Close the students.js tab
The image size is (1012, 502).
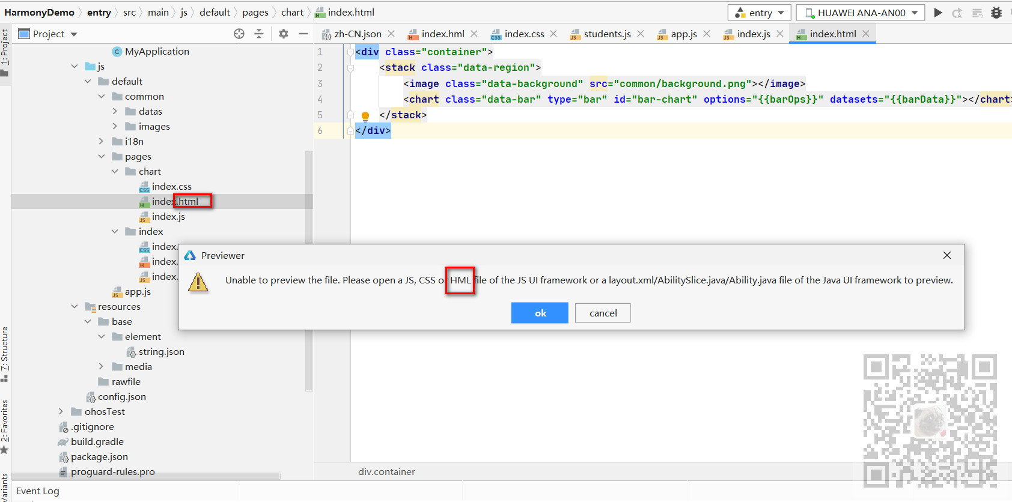(x=641, y=34)
